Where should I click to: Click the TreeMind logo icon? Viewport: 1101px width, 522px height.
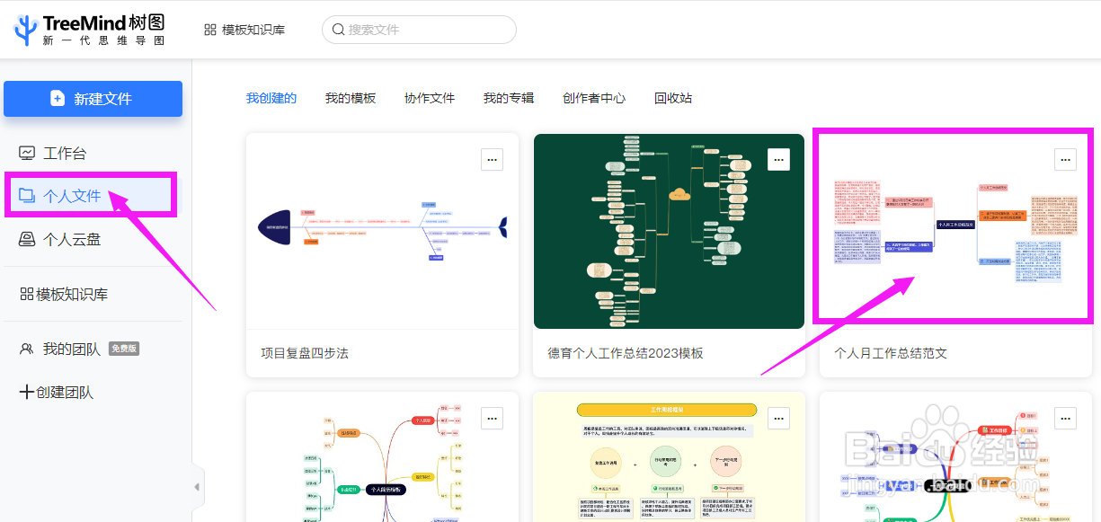tap(26, 30)
